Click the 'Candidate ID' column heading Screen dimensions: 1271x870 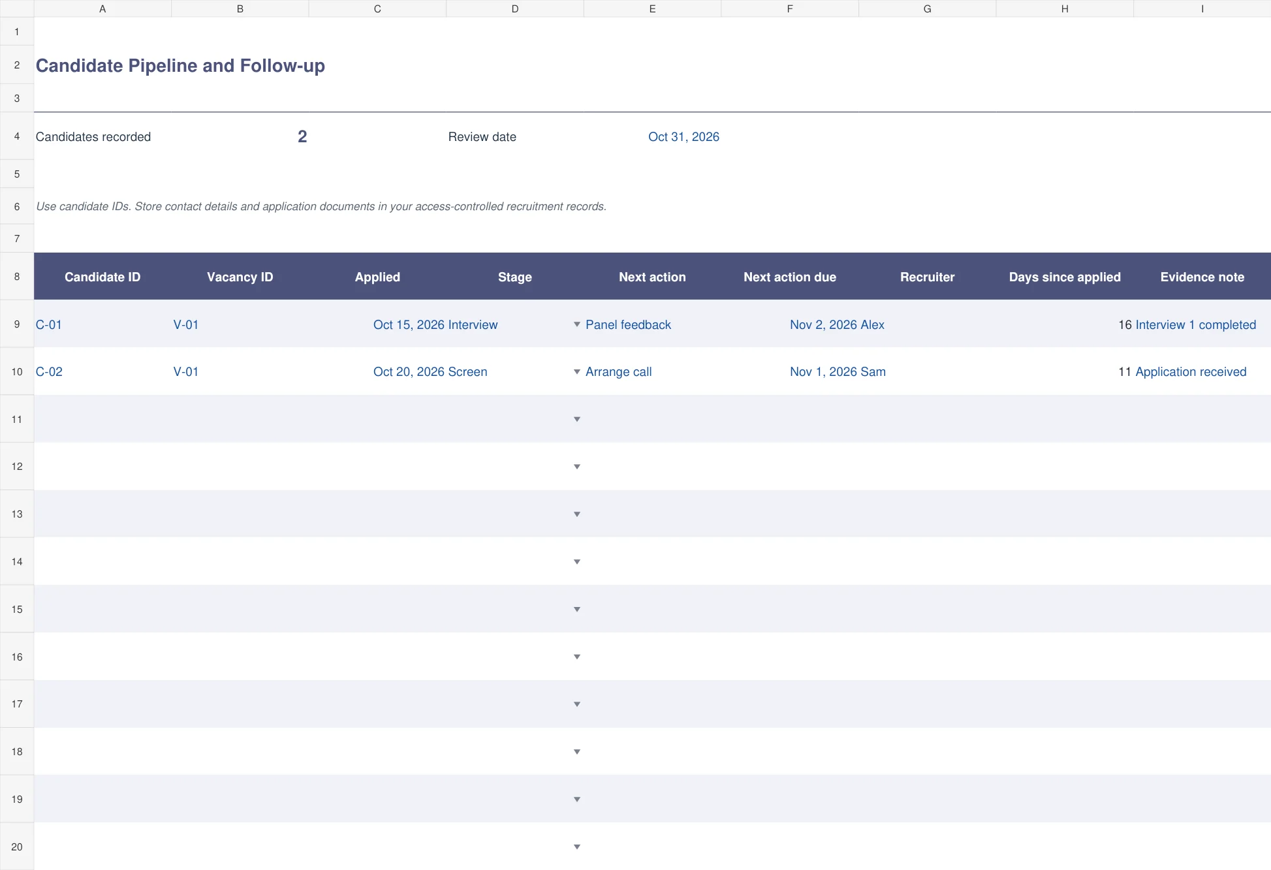click(102, 277)
